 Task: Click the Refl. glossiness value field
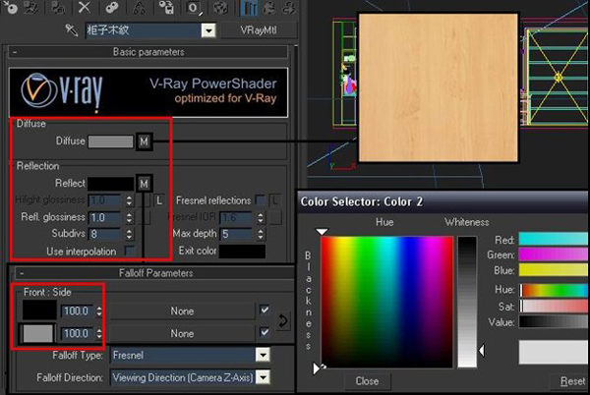click(105, 217)
